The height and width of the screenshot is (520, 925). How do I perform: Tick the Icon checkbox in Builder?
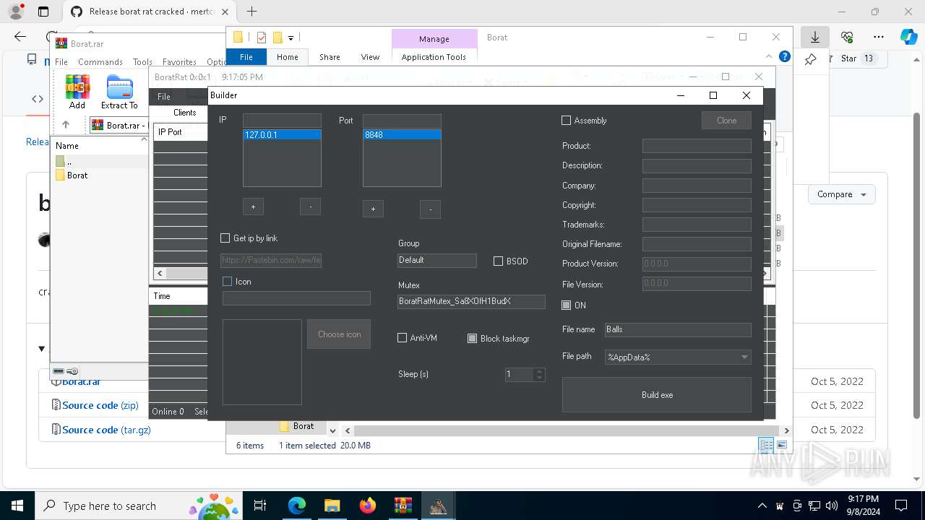[x=228, y=281]
